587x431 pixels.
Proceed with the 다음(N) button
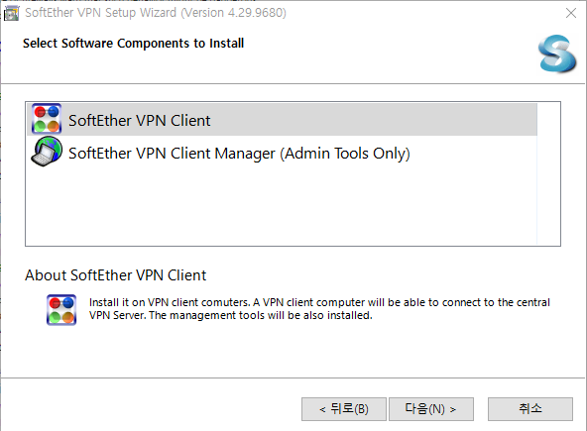pos(431,409)
